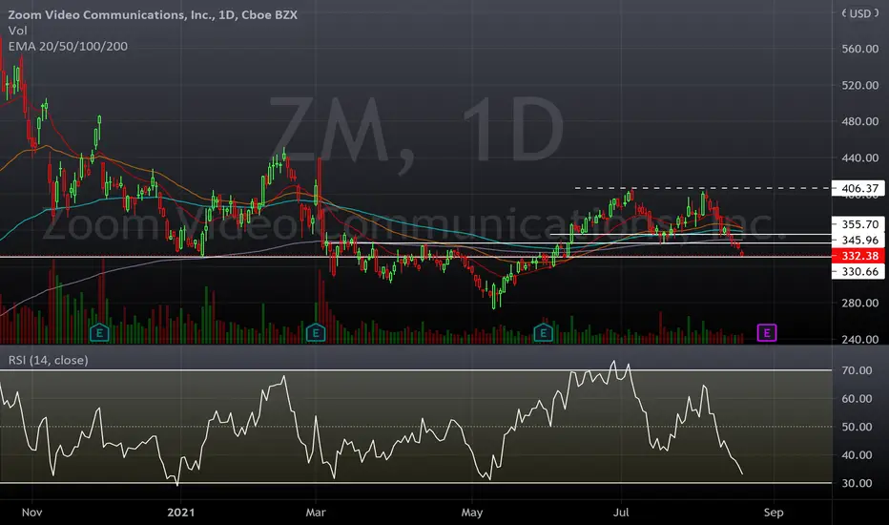The image size is (889, 525).
Task: Click the Mar date axis label
Action: [x=316, y=513]
